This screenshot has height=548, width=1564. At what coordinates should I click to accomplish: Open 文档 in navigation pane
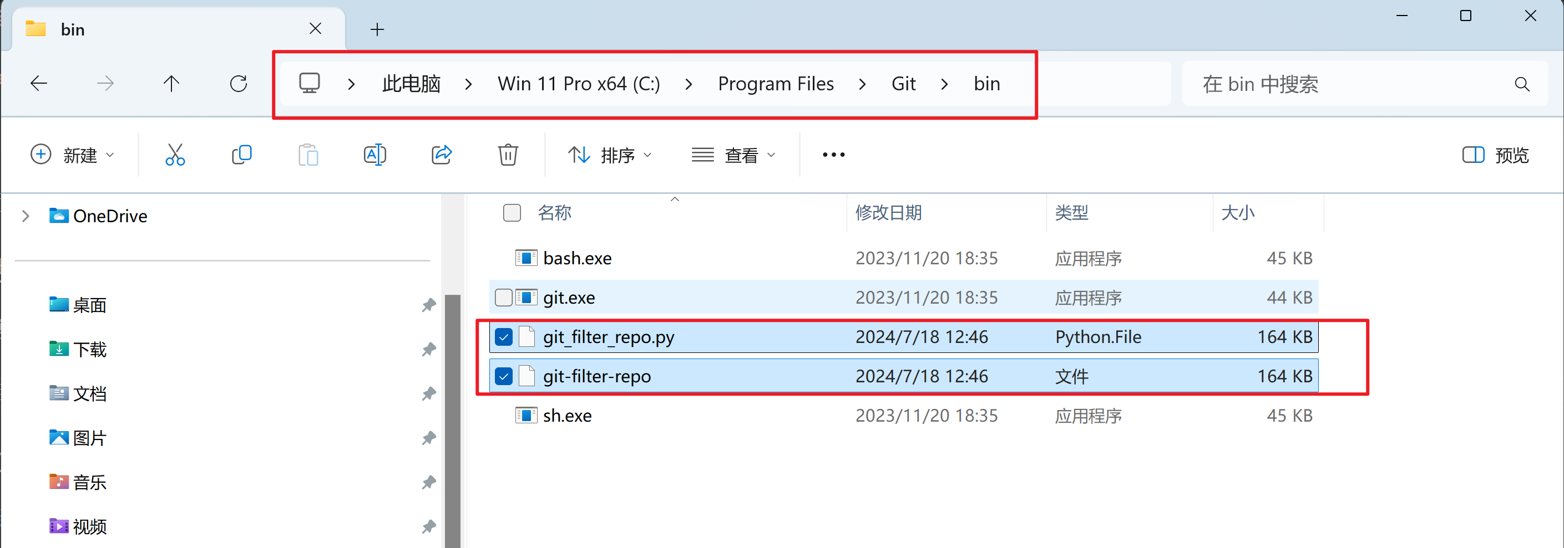click(78, 393)
